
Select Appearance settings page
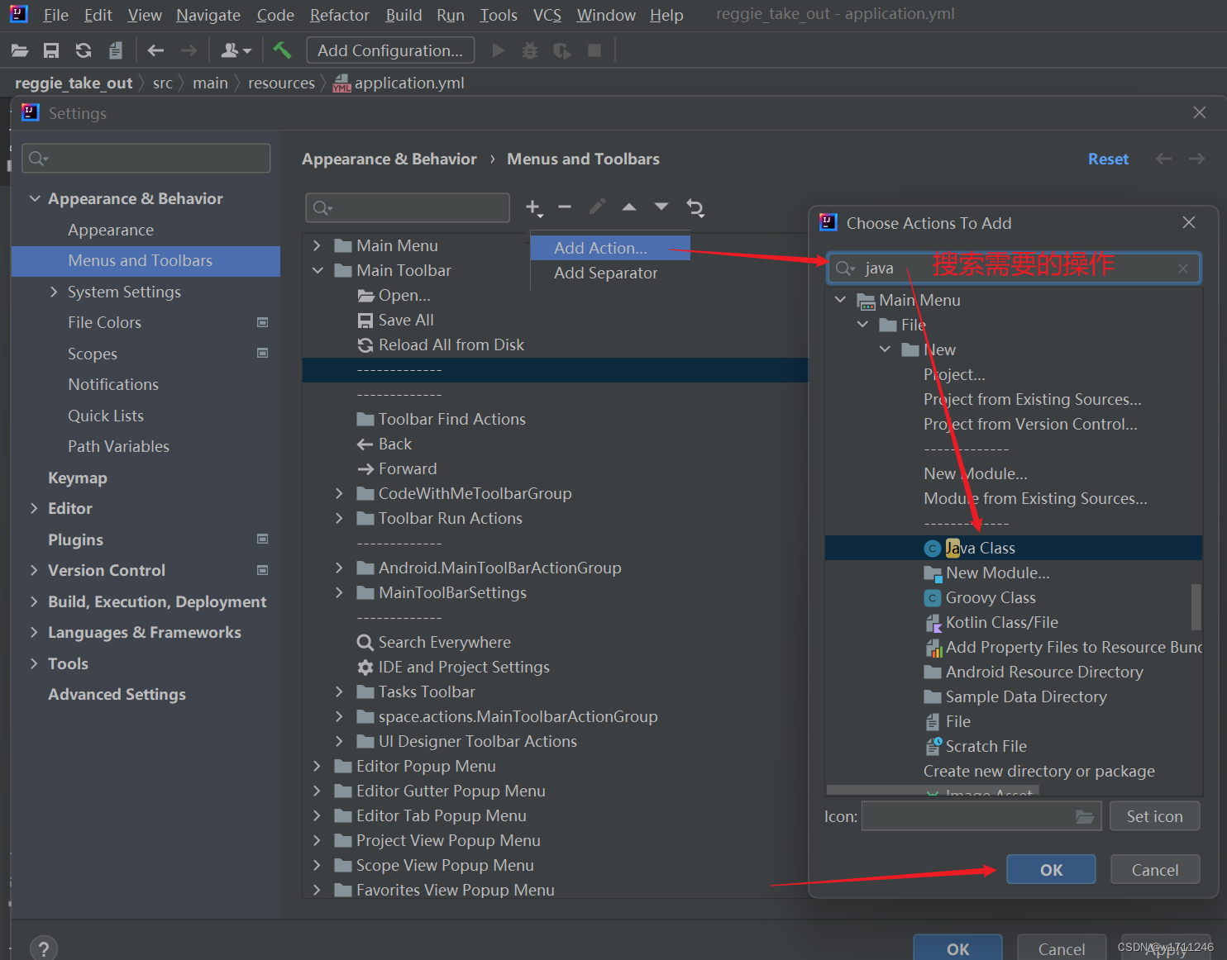point(111,230)
